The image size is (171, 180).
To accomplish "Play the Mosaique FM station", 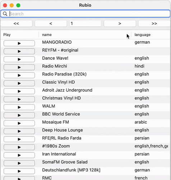I will point(19,123).
